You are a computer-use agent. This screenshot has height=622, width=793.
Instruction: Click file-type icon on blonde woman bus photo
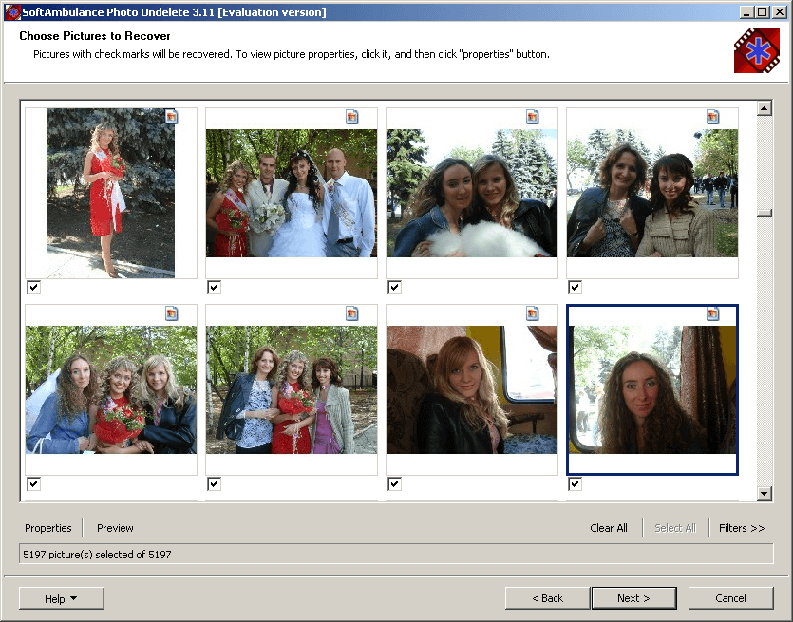click(x=533, y=313)
